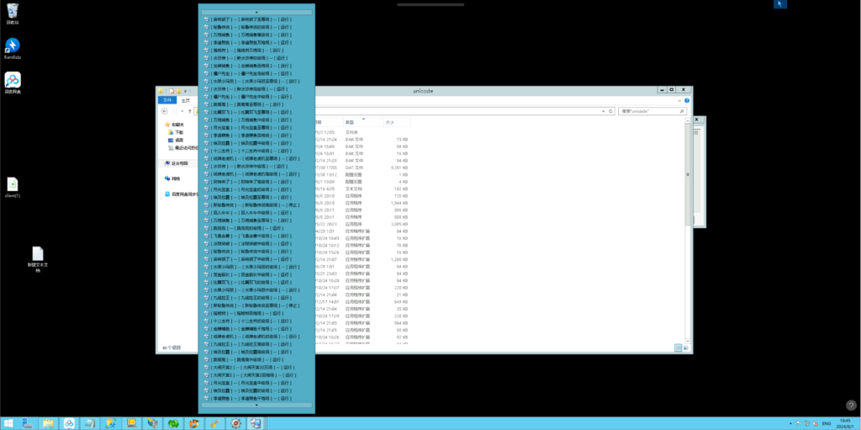Expand the Explorer ribbon with the chevron
Screen dimensions: 861x430
click(x=681, y=99)
